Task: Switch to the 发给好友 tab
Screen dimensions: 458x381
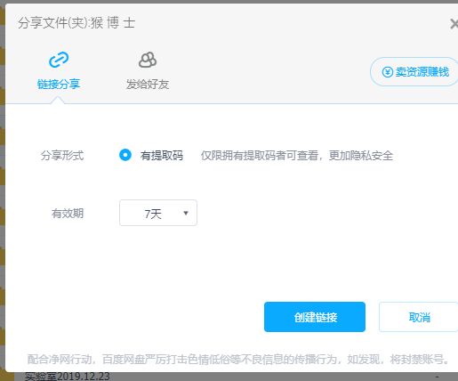Action: [x=148, y=85]
